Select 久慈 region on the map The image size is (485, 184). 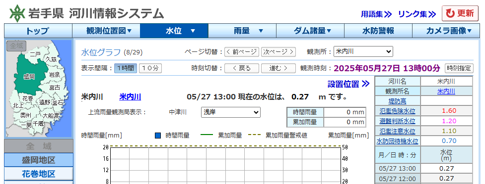(x=51, y=59)
